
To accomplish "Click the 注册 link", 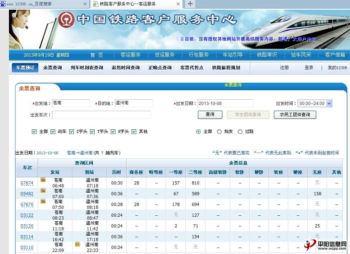I will [x=284, y=68].
